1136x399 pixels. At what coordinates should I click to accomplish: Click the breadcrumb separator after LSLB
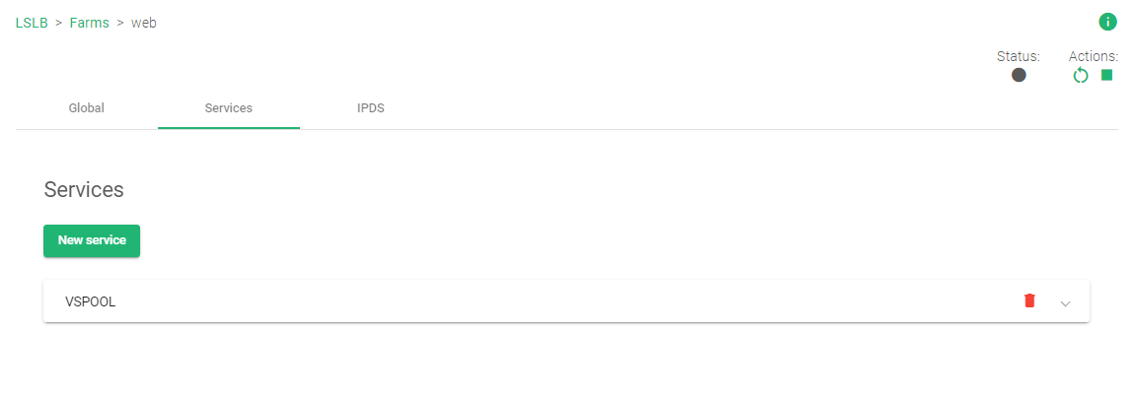coord(58,23)
